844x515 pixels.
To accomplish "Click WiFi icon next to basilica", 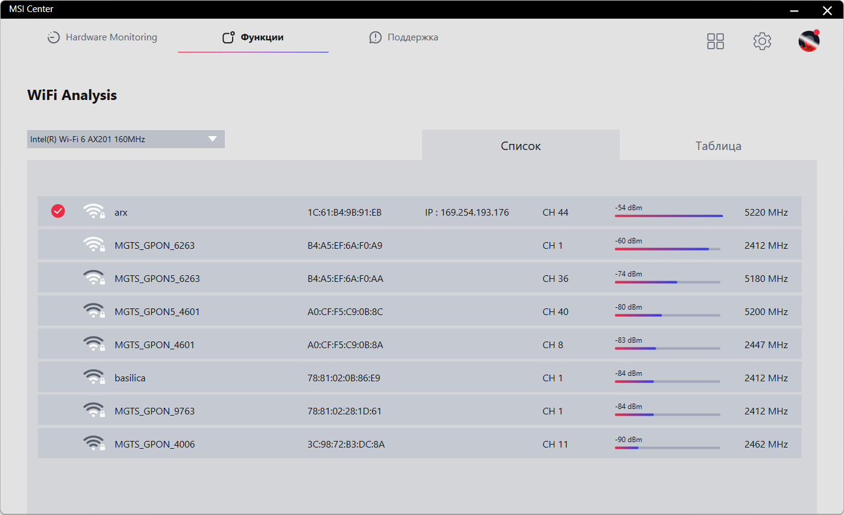I will pos(94,377).
